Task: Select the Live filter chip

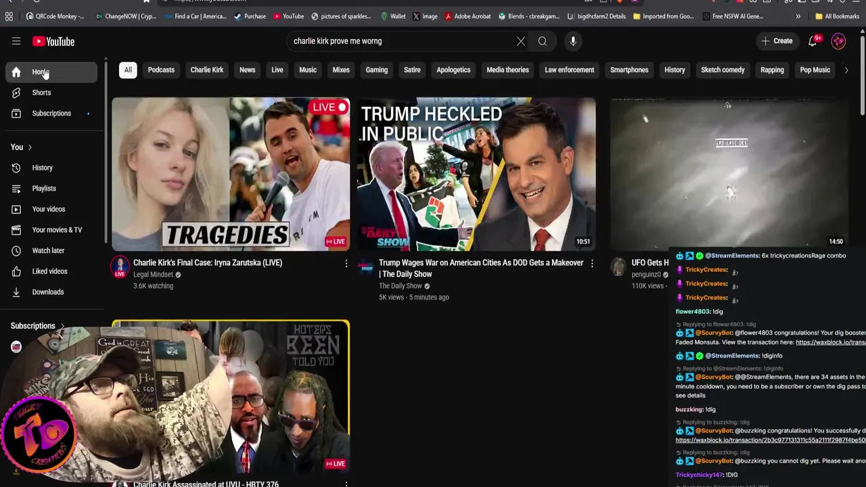Action: click(x=277, y=70)
